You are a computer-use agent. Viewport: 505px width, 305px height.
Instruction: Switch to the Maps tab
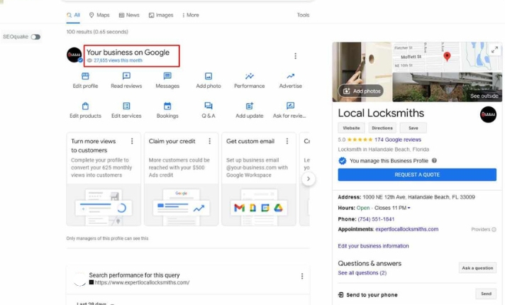99,15
